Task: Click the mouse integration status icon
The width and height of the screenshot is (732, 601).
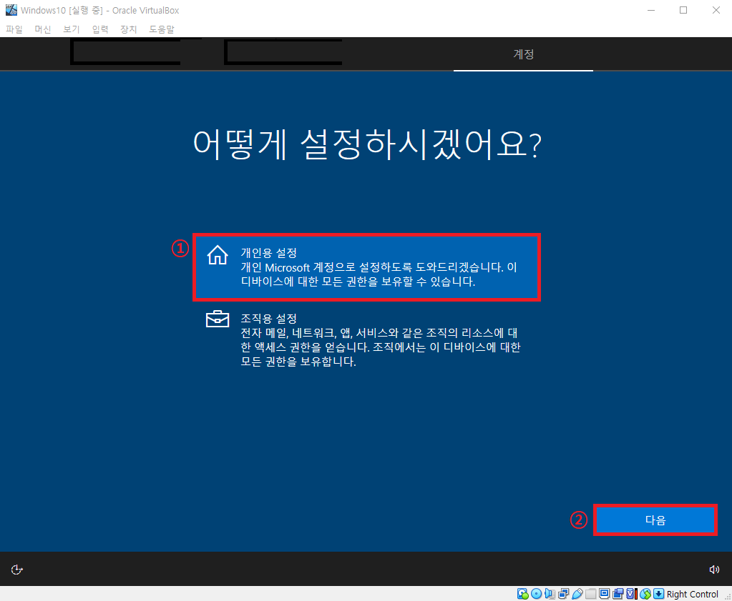Action: 645,594
